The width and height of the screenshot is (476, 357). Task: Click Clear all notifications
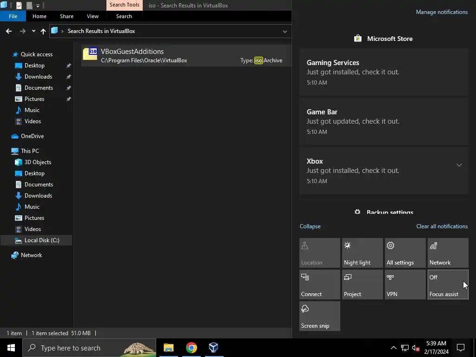coord(442,226)
